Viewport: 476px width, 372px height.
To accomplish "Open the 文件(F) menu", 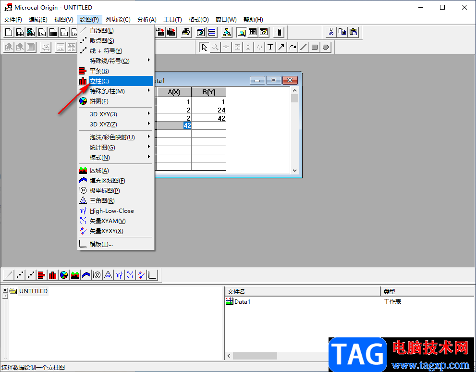I will point(13,19).
